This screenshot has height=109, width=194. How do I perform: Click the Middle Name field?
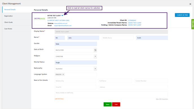(118, 38)
